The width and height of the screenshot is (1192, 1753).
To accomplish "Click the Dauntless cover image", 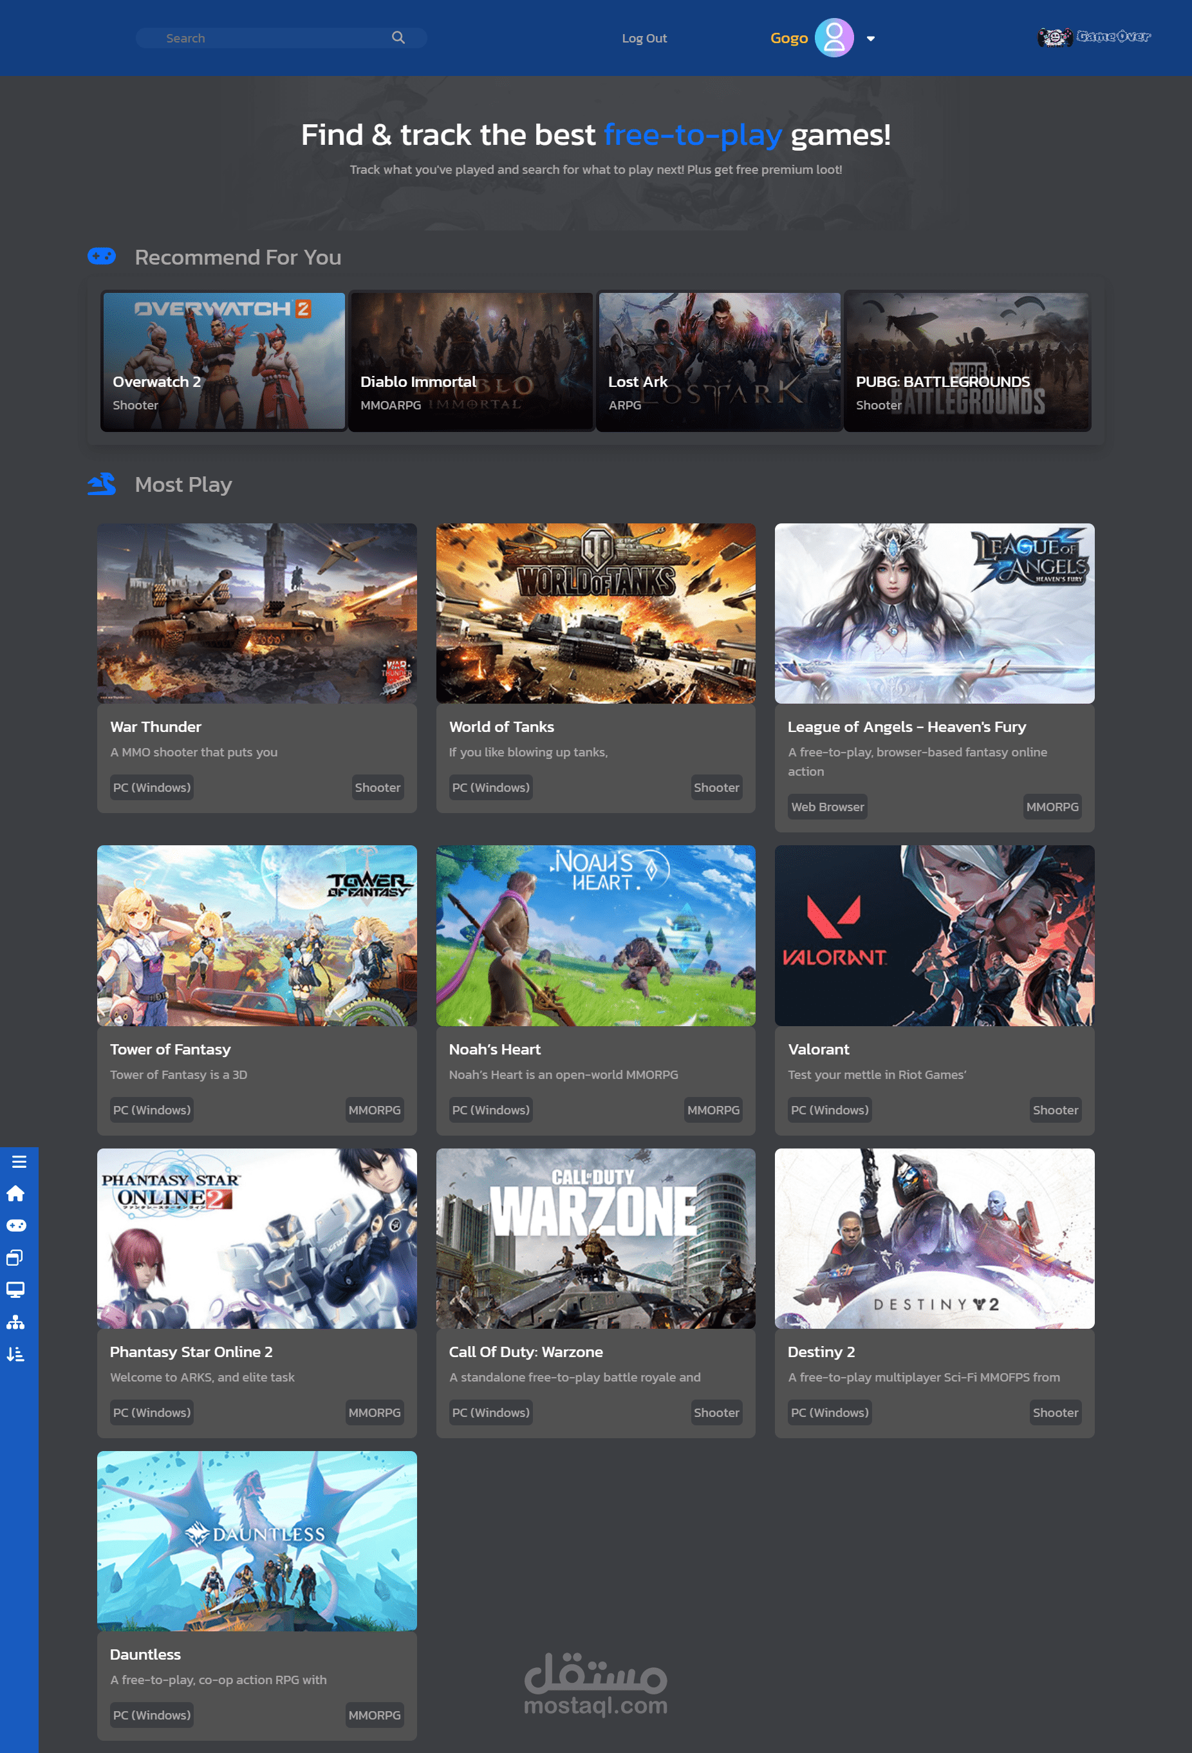I will coord(257,1541).
